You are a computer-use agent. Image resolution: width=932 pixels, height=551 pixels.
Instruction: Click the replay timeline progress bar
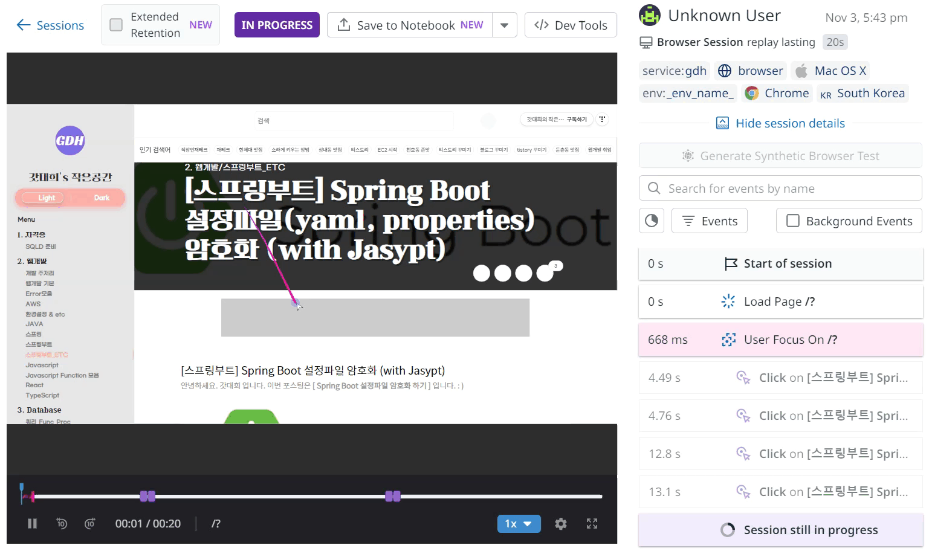coord(312,497)
